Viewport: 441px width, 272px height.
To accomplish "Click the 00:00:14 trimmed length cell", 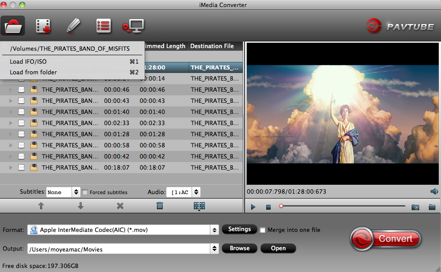I will coord(154,78).
